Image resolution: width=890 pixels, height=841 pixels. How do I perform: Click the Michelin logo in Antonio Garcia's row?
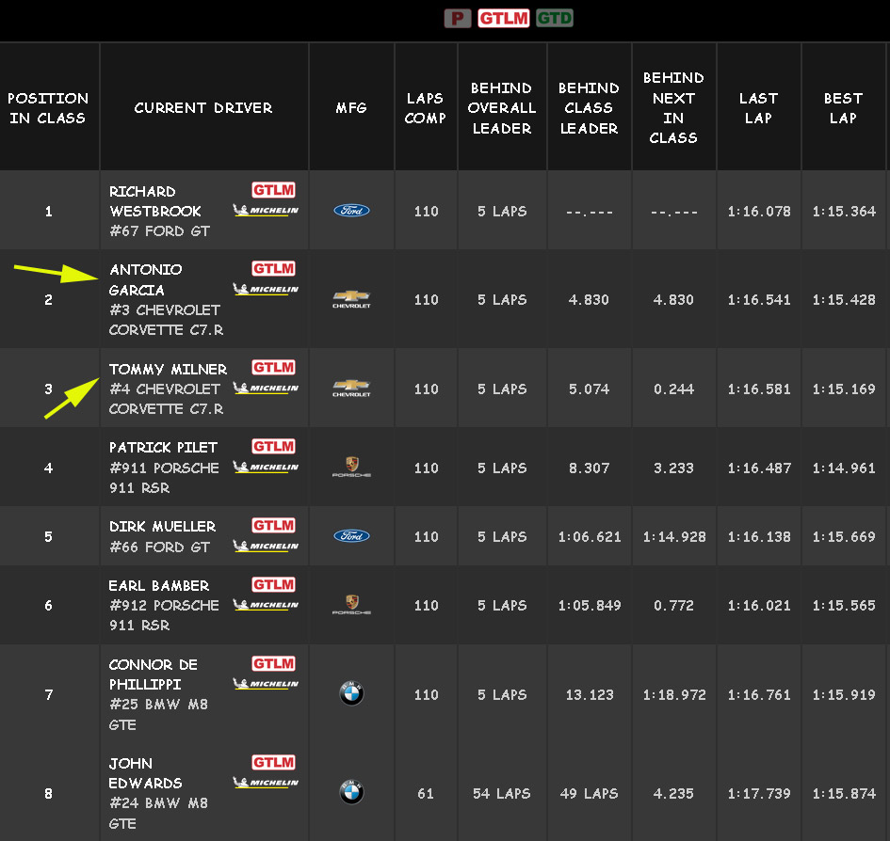coord(266,289)
